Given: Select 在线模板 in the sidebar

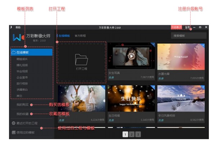Looking at the screenshot, I should point(32,52).
